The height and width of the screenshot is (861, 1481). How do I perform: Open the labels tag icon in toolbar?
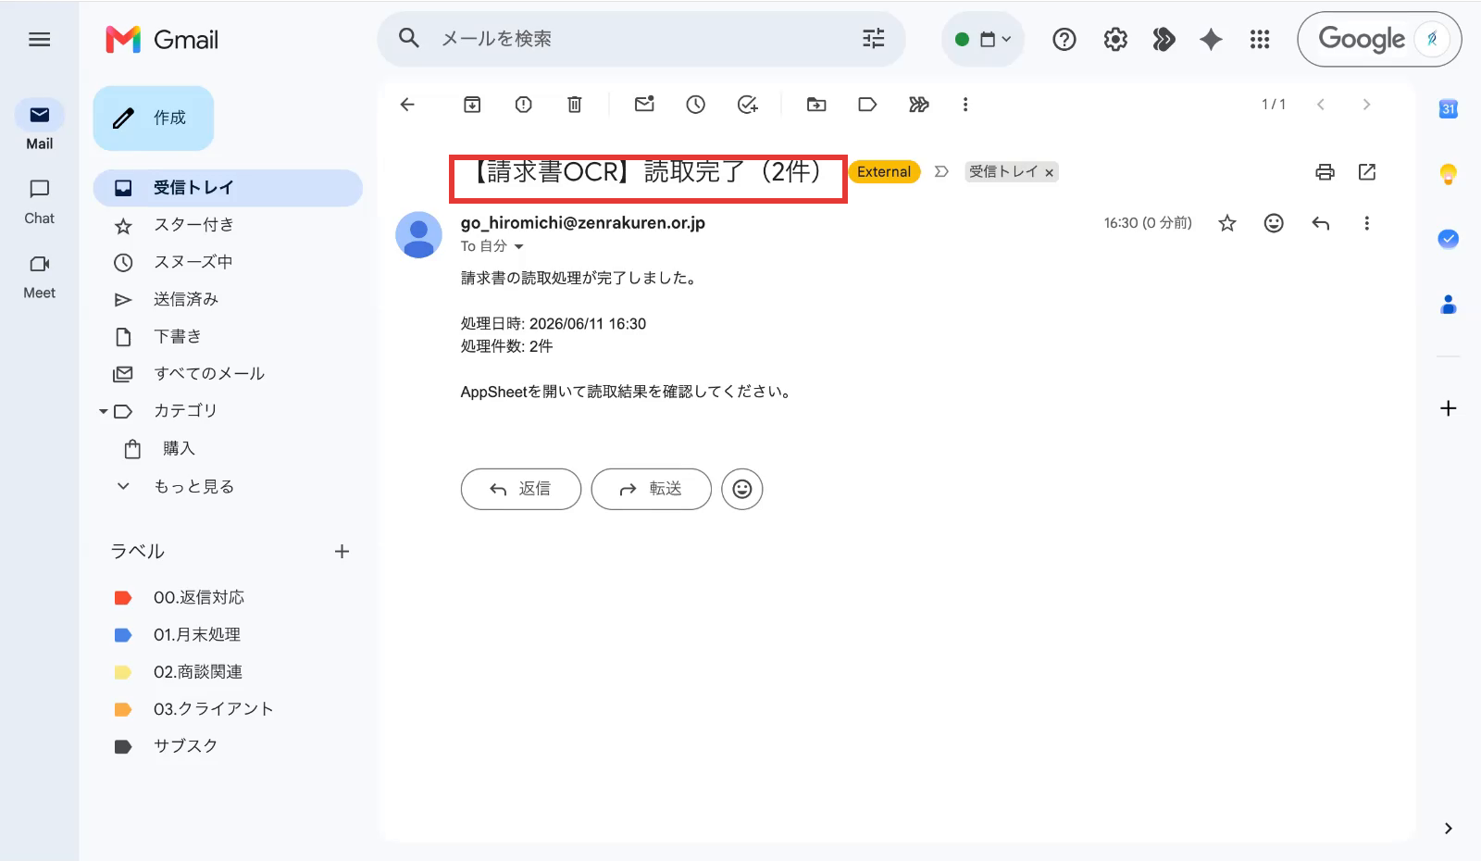[867, 105]
